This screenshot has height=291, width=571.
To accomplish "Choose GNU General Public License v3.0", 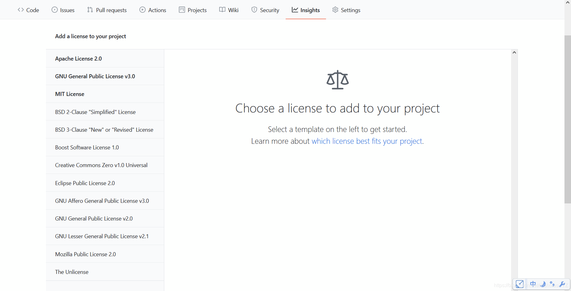I will click(x=95, y=76).
